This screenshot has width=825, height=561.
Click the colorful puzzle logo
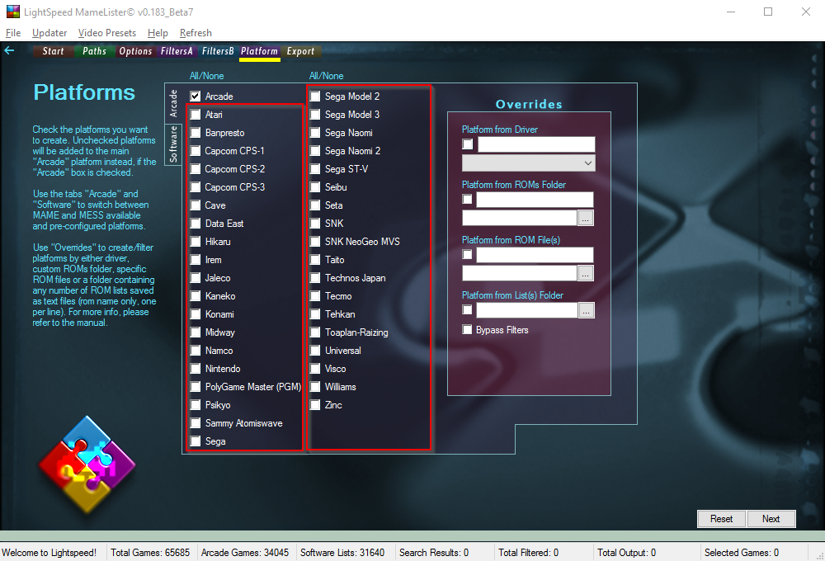(x=87, y=464)
